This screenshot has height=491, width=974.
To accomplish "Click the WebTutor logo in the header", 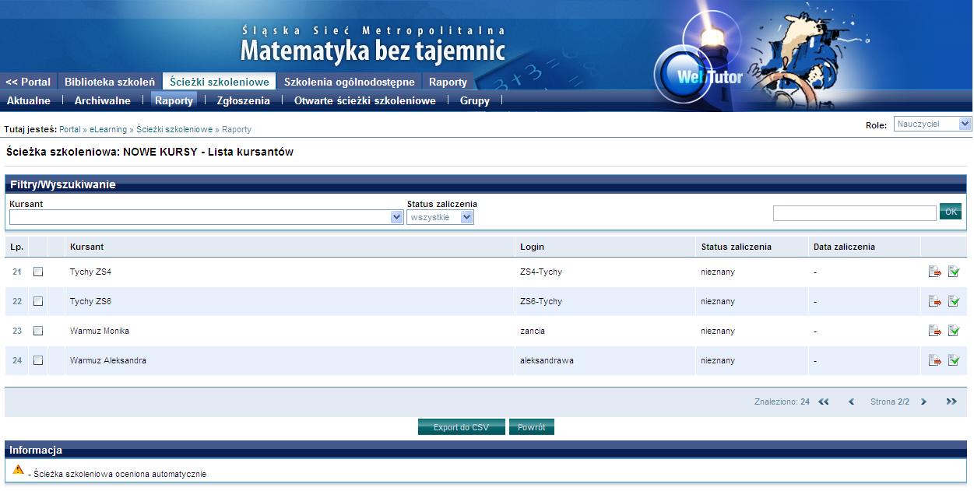I will (699, 75).
